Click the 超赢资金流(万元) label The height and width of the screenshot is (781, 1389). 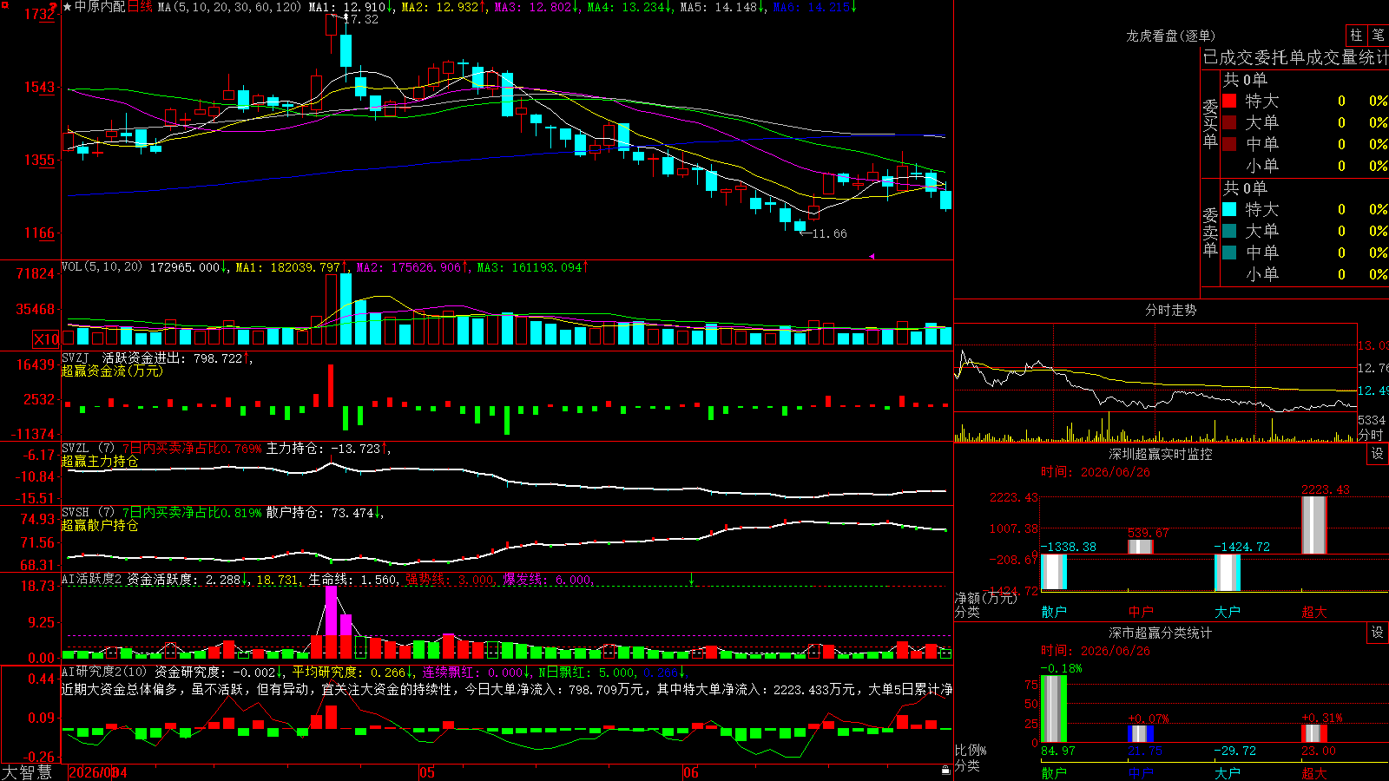pos(112,371)
